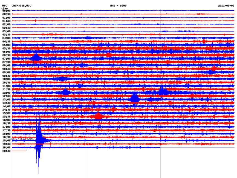Click the short red 20:30 trace line
This screenshot has height=178, width=237.
coord(19,151)
